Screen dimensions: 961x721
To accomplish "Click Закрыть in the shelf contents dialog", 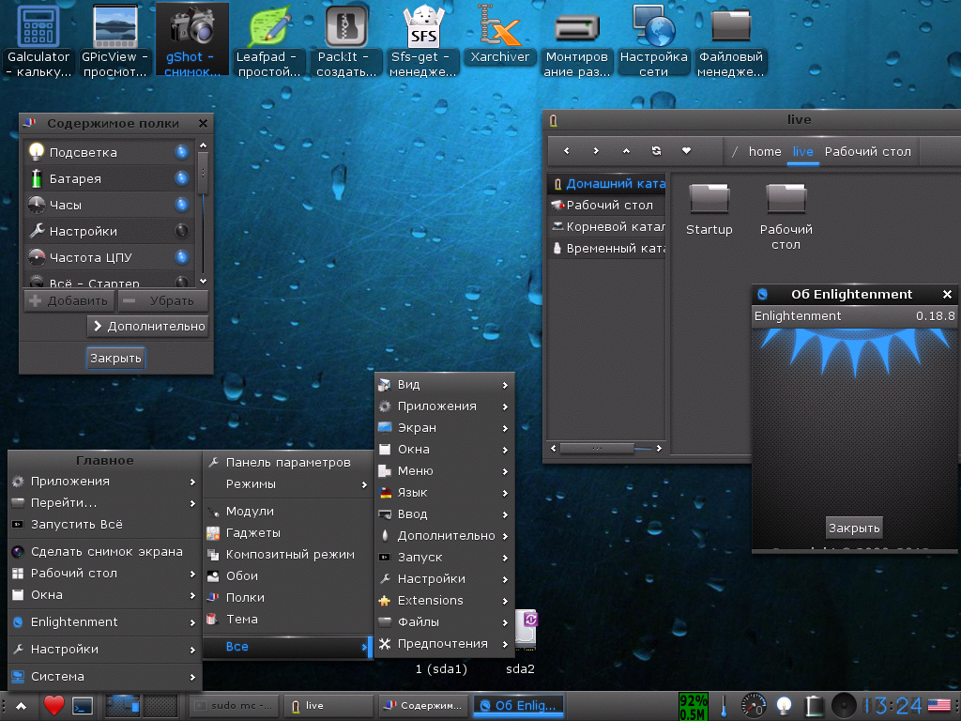I will coord(115,358).
